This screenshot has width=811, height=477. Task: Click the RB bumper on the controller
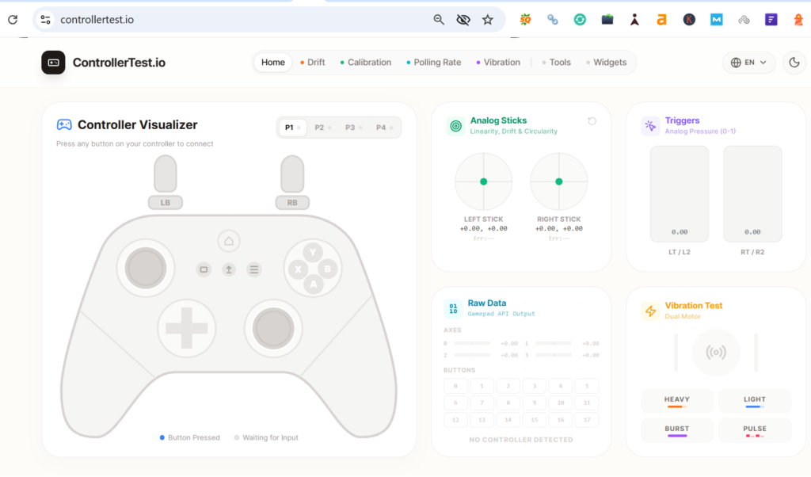[292, 203]
